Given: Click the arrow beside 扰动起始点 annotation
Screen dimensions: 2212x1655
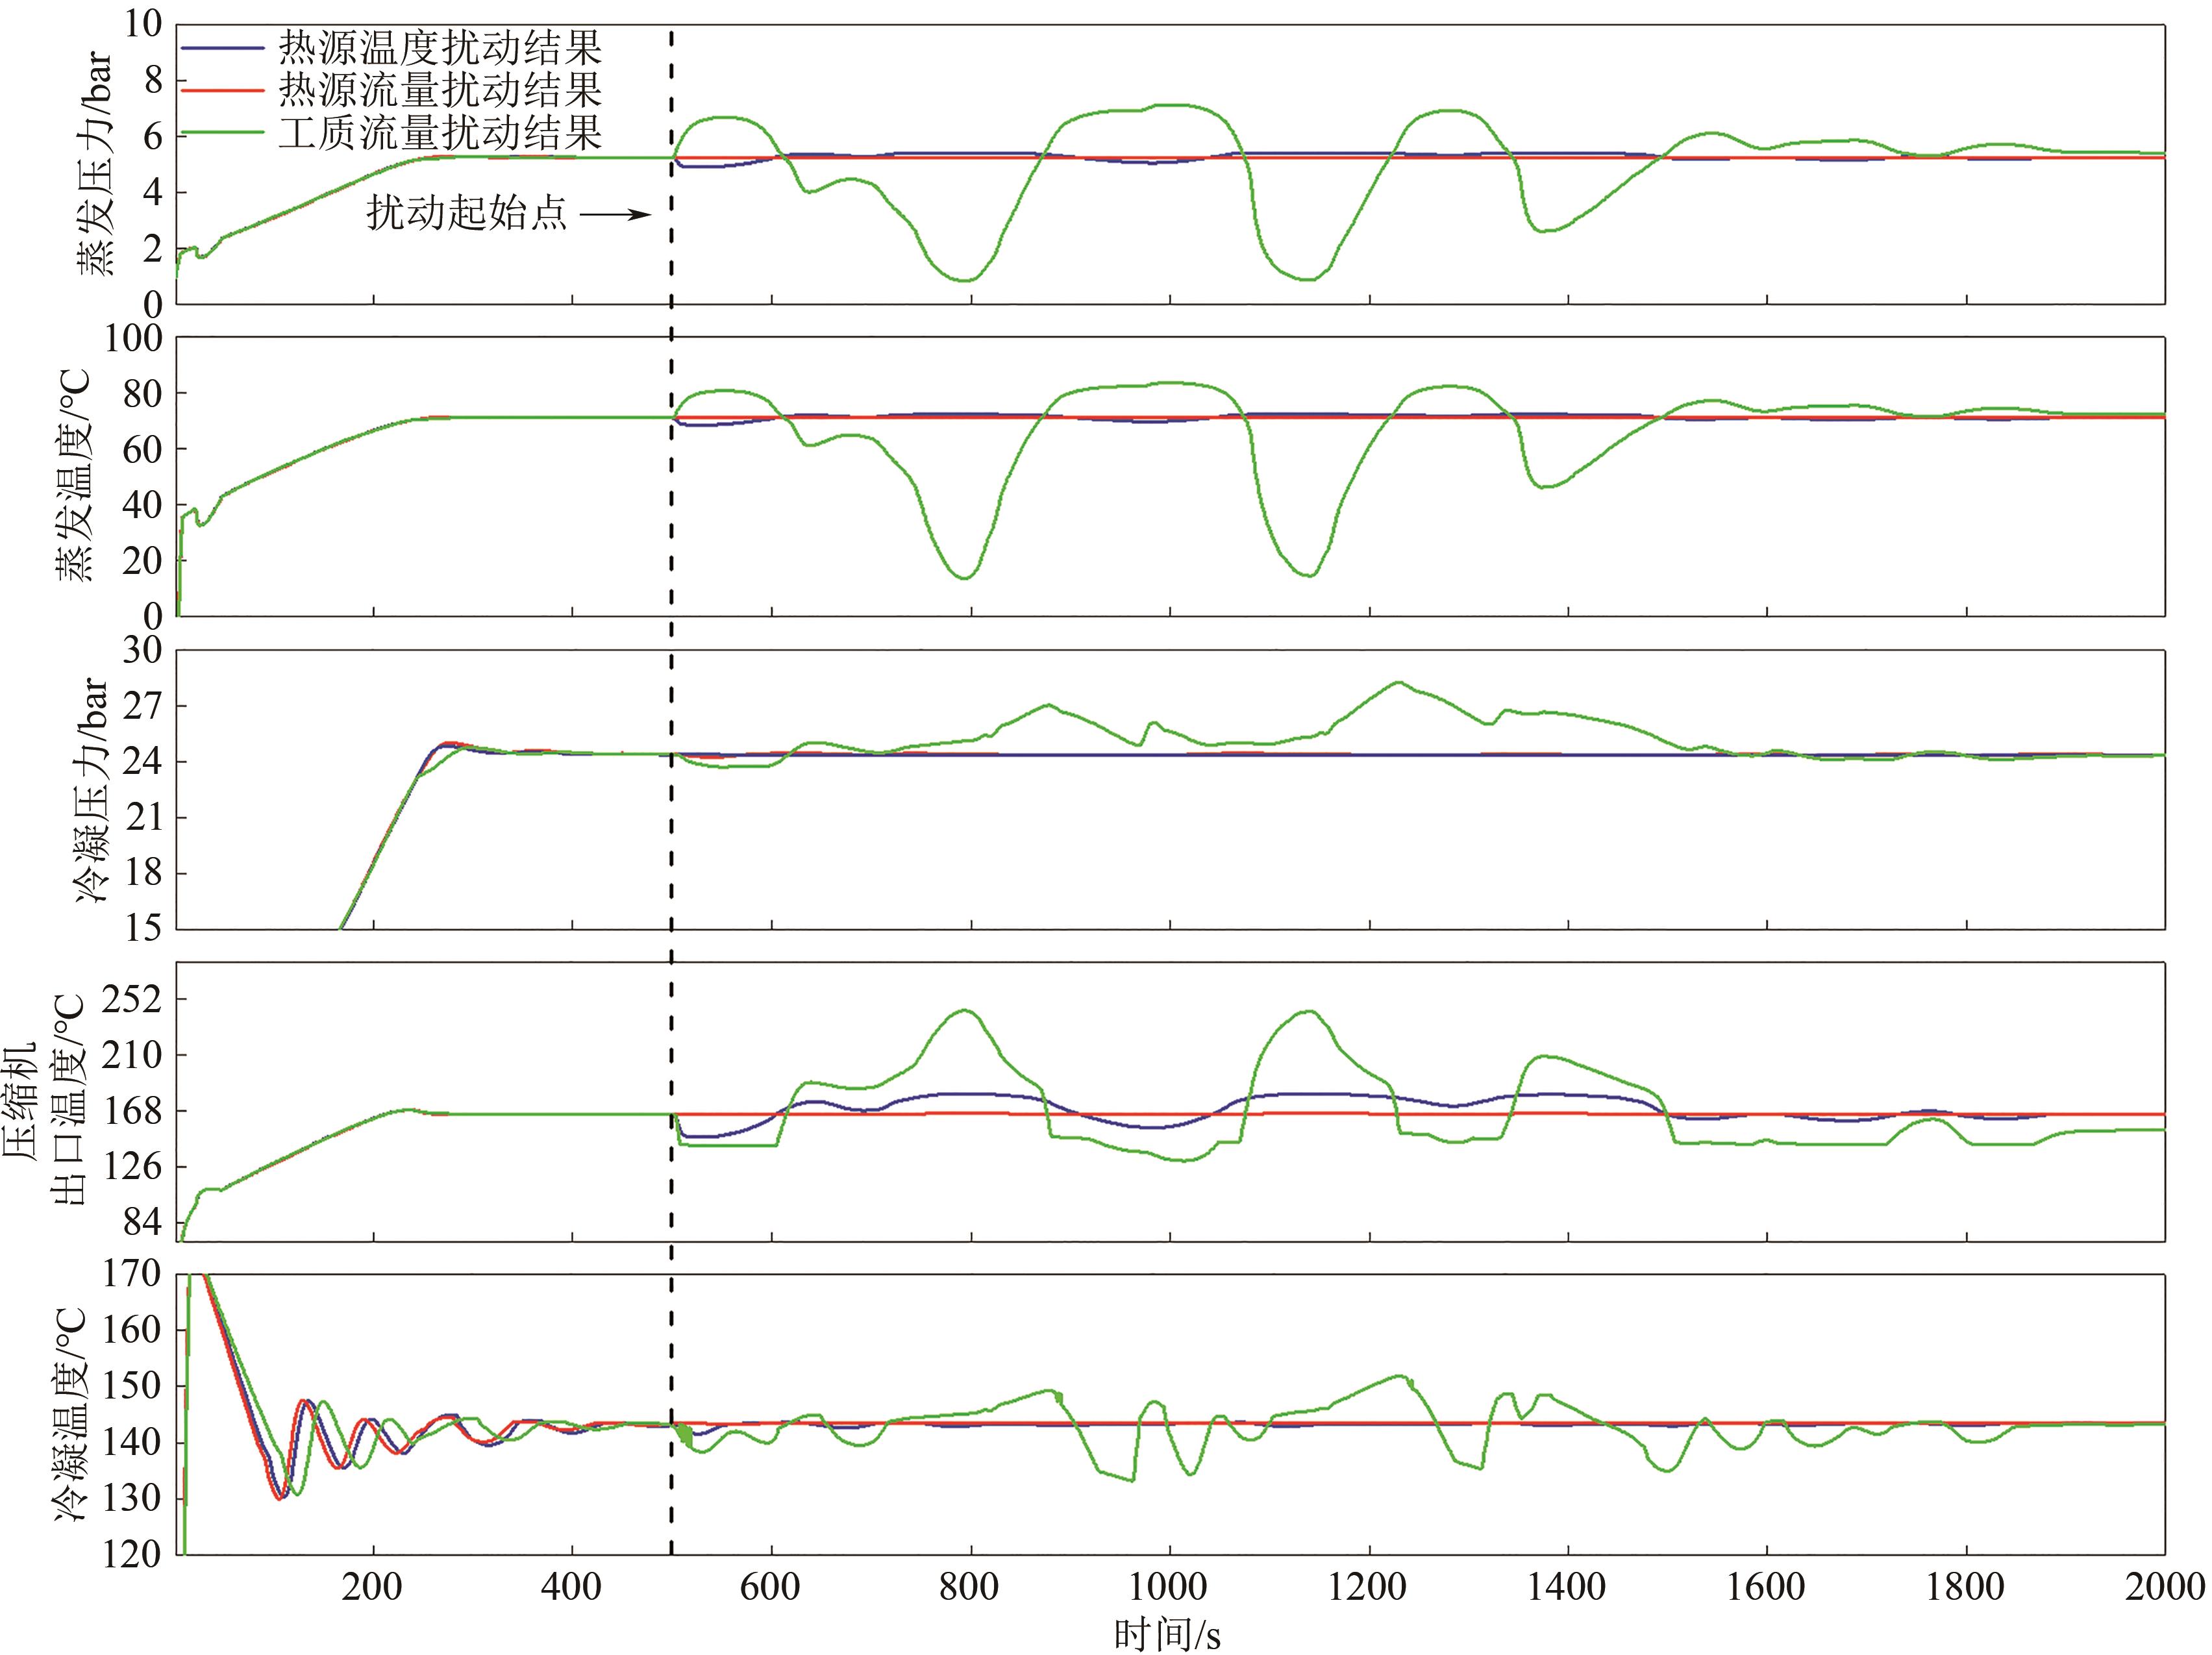Looking at the screenshot, I should (615, 213).
